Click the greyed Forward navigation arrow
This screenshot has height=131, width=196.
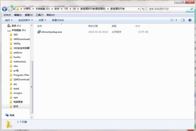point(10,9)
